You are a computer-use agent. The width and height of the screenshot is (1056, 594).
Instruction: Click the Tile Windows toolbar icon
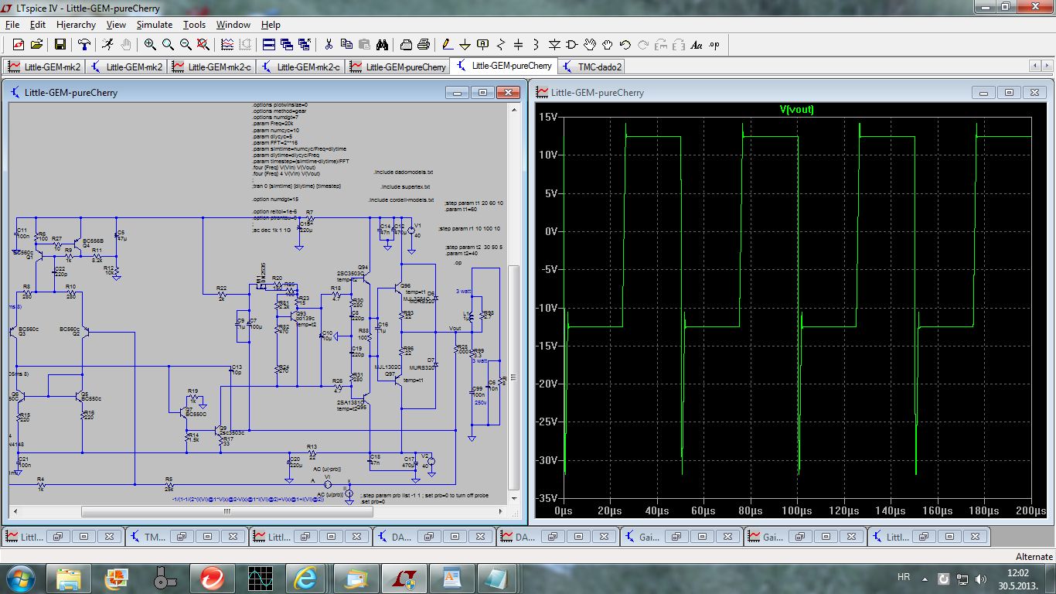(x=269, y=45)
